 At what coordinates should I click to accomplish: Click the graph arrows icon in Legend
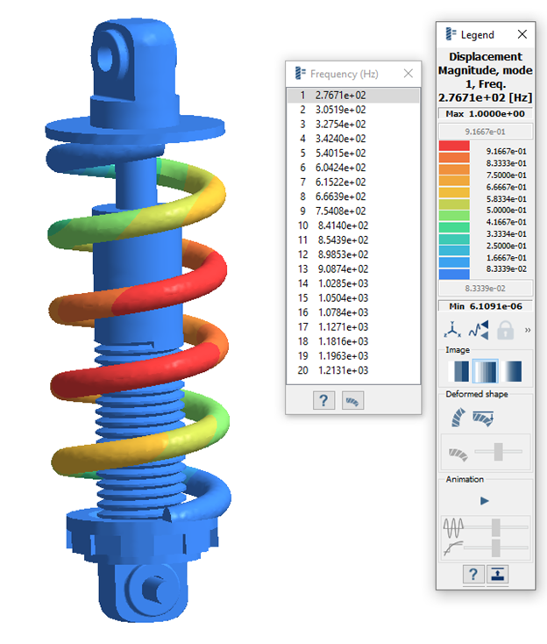point(479,330)
